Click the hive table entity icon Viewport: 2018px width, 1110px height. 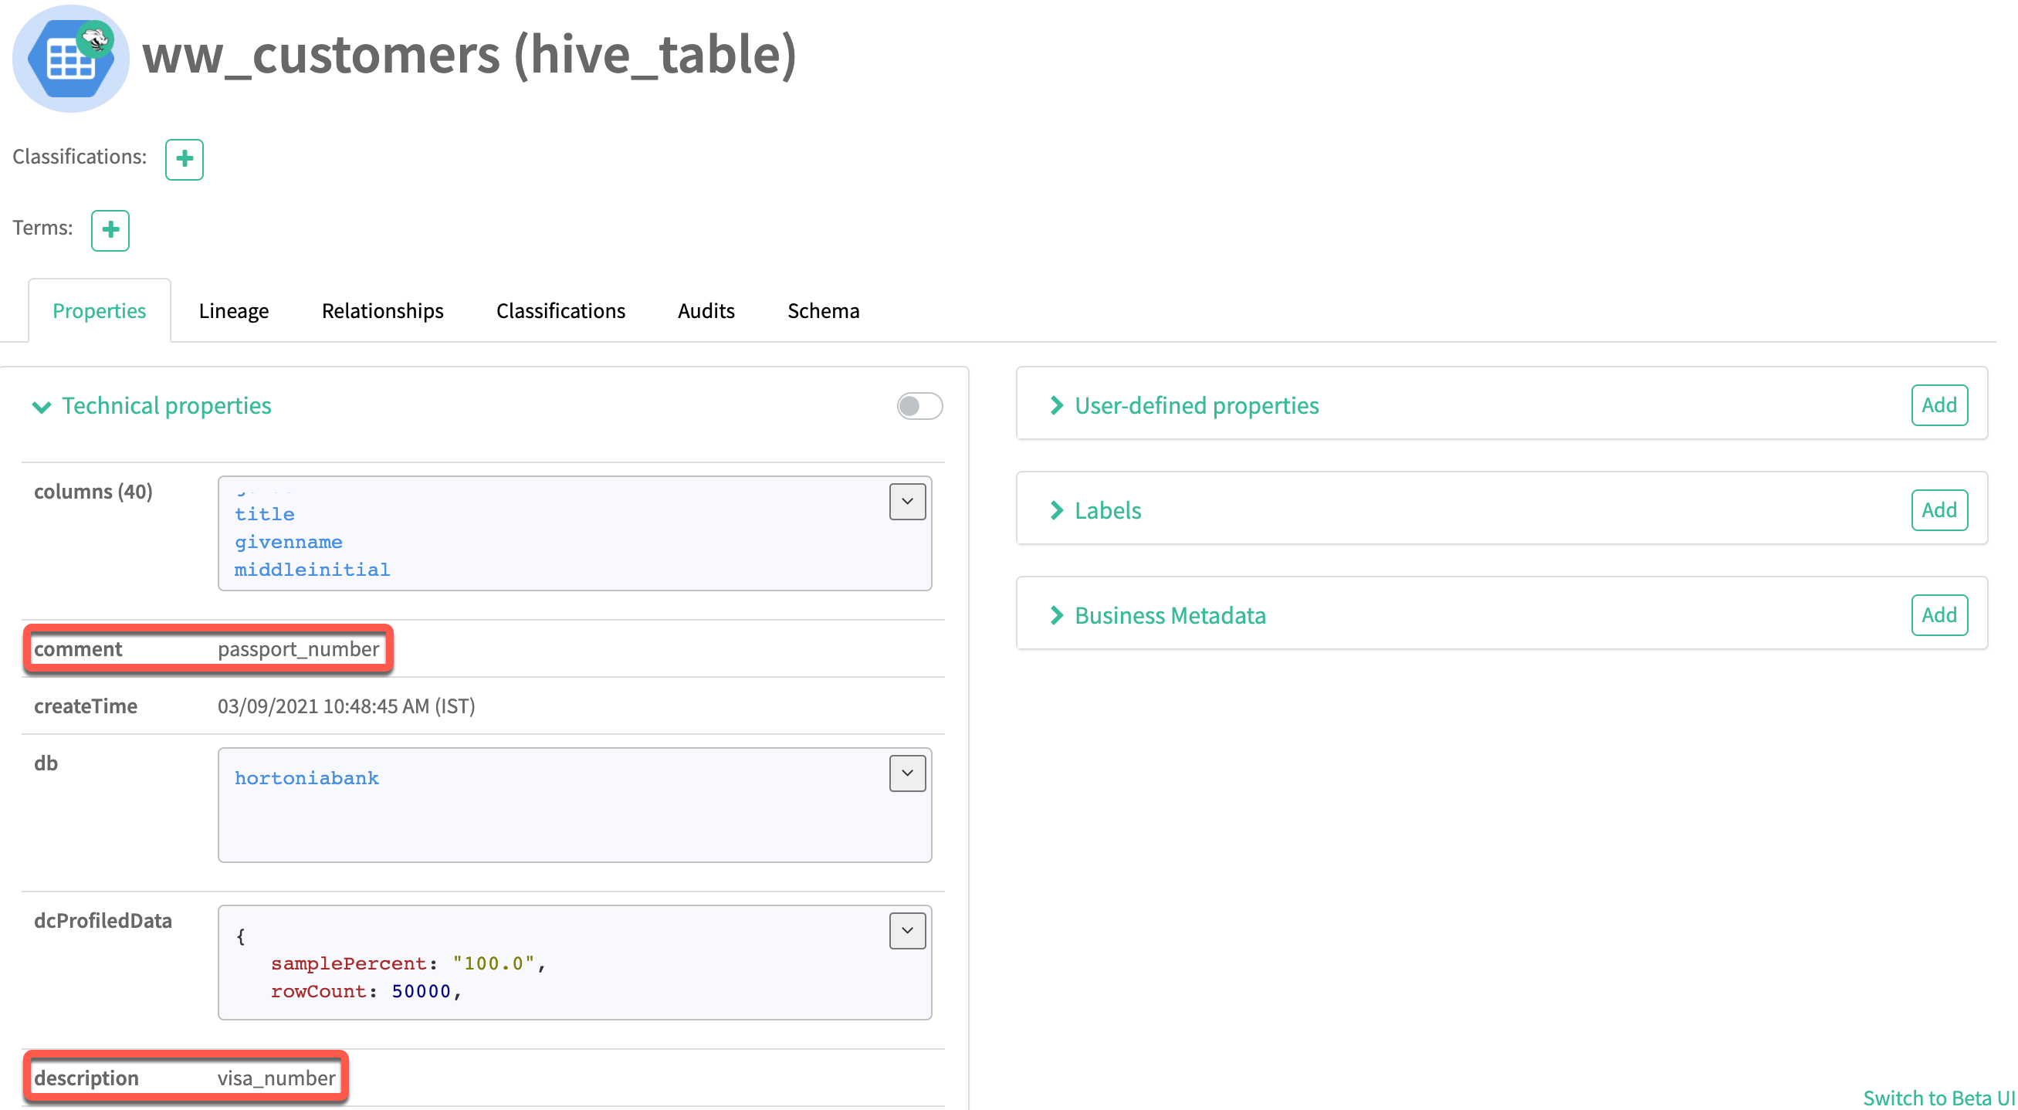[70, 59]
